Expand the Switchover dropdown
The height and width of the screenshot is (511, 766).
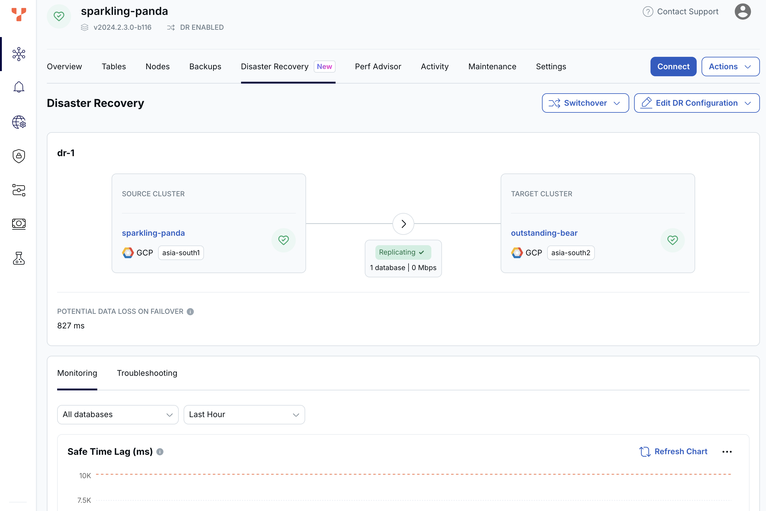(585, 103)
